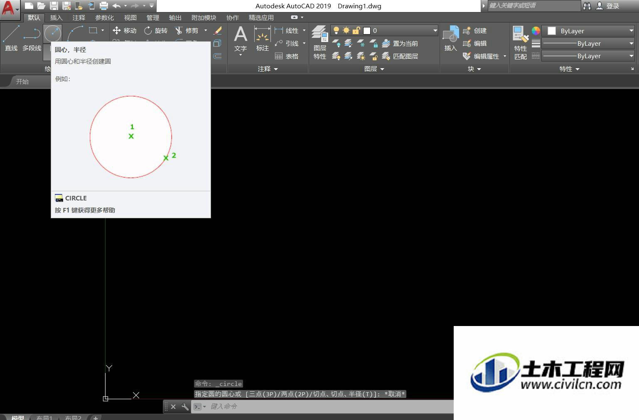
Task: Toggle current layer on/off lightbulb
Action: tap(336, 30)
